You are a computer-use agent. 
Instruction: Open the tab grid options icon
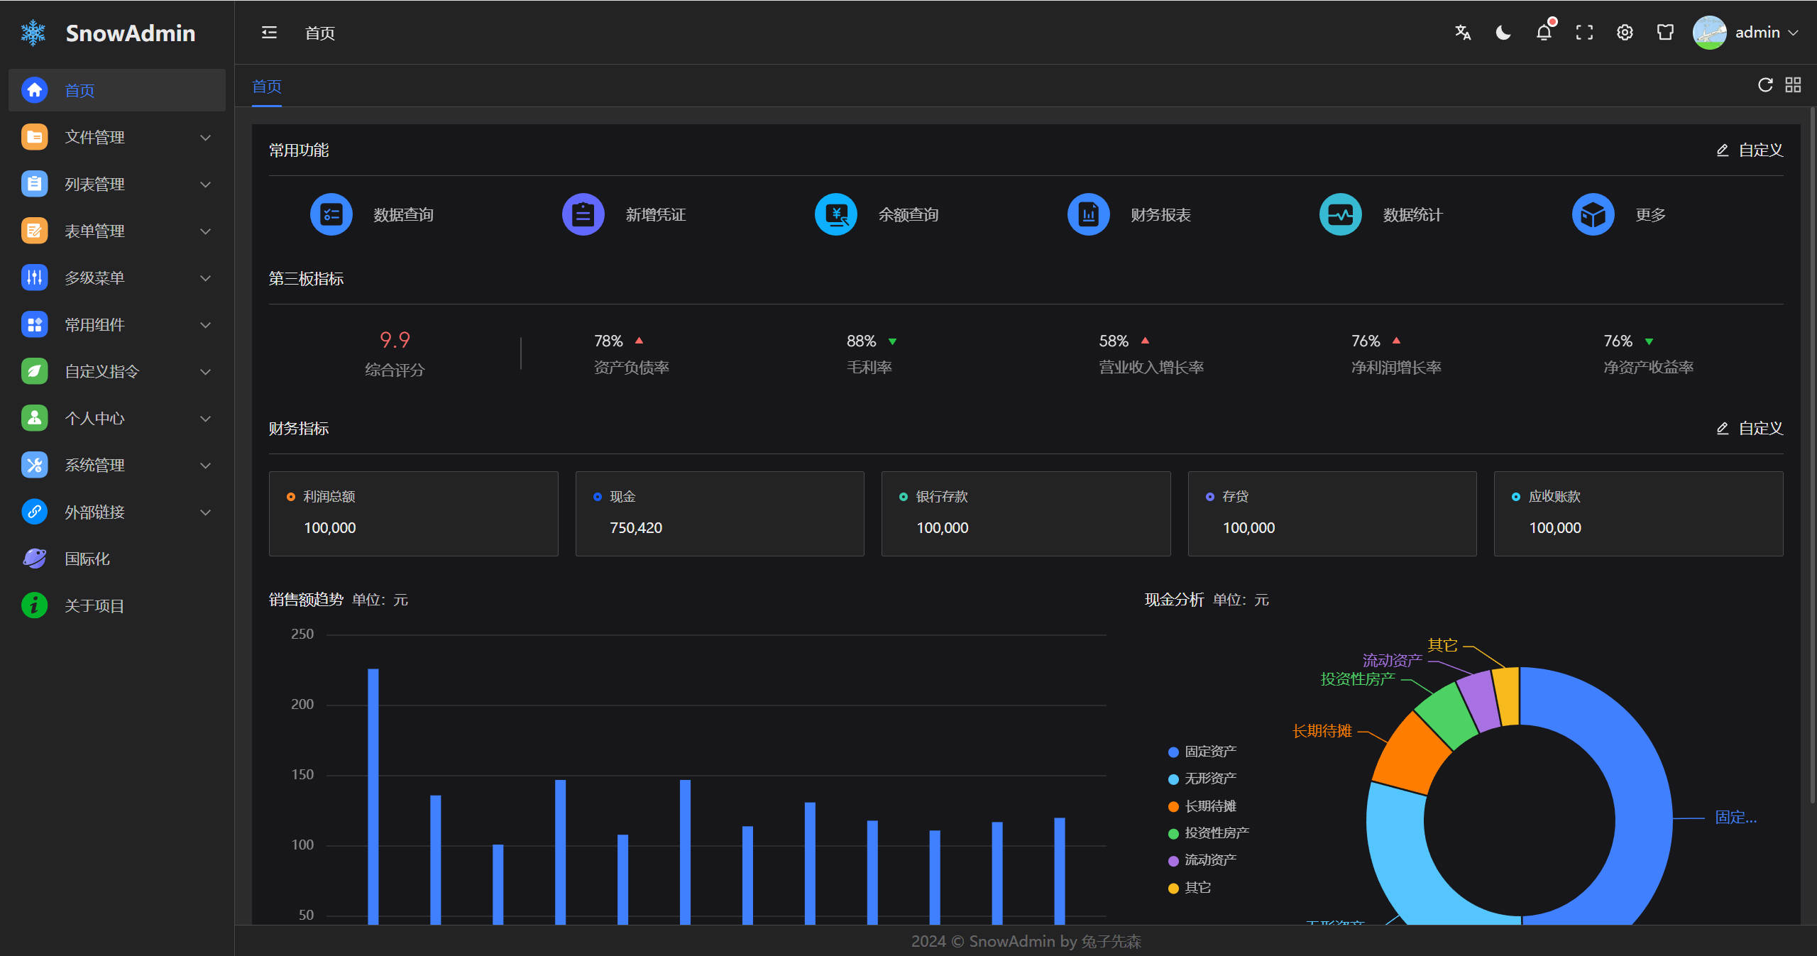click(1793, 85)
